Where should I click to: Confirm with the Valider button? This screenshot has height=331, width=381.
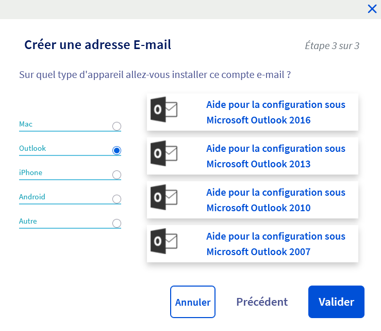(336, 302)
